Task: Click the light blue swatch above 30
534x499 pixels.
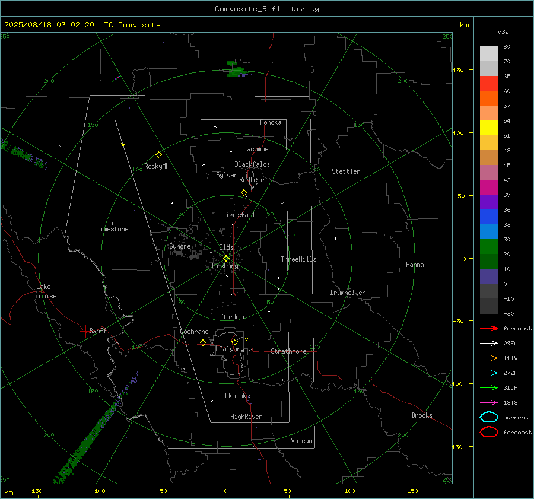Action: click(x=489, y=231)
